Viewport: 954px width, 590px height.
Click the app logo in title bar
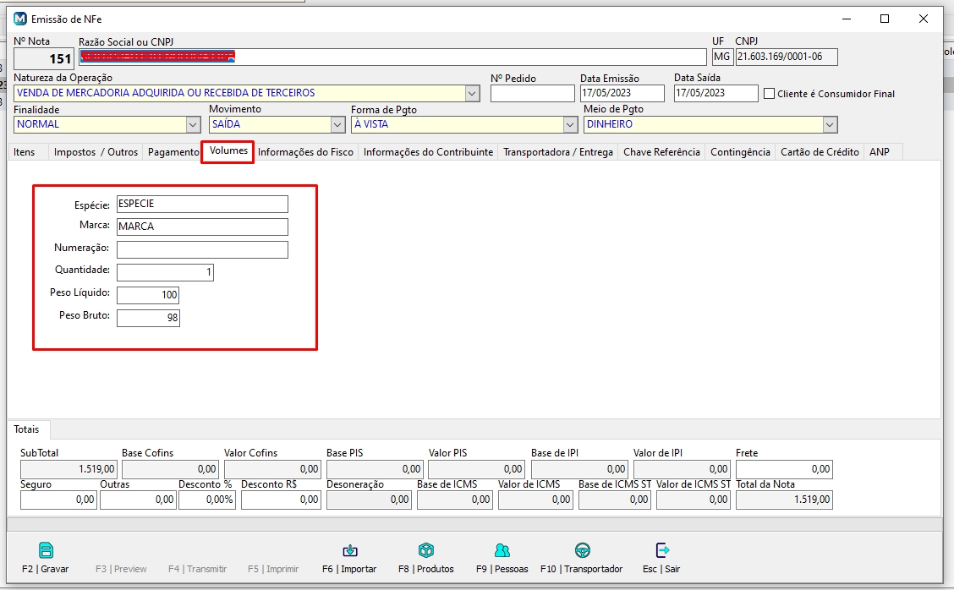20,19
